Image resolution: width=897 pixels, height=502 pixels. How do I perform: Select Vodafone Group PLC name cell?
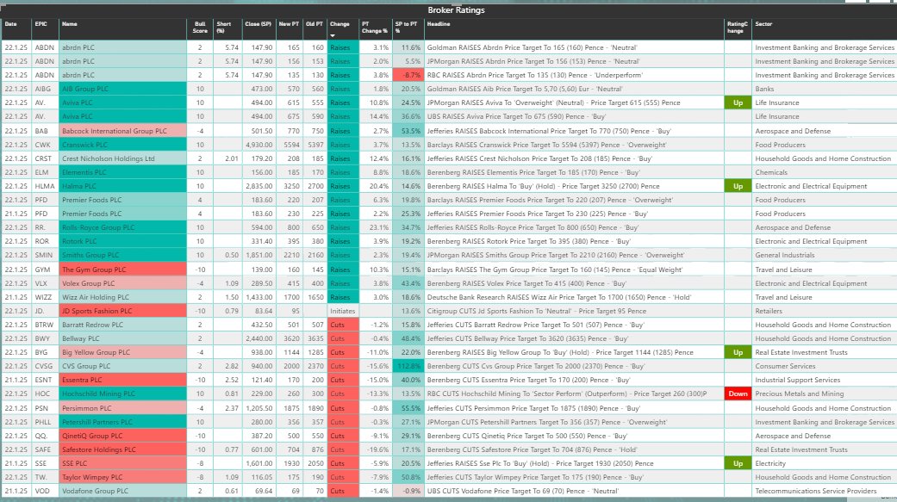[122, 491]
